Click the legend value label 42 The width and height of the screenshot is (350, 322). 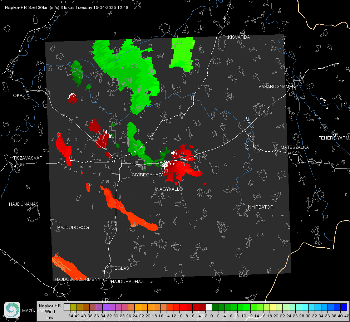point(346,316)
